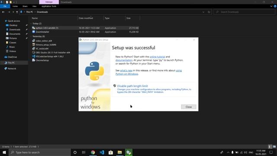
Task: Open Task View on the taskbar
Action: click(x=84, y=152)
